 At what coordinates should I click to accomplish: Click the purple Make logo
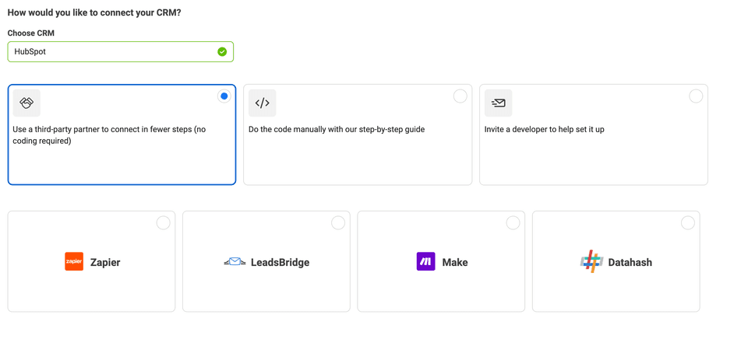point(426,261)
